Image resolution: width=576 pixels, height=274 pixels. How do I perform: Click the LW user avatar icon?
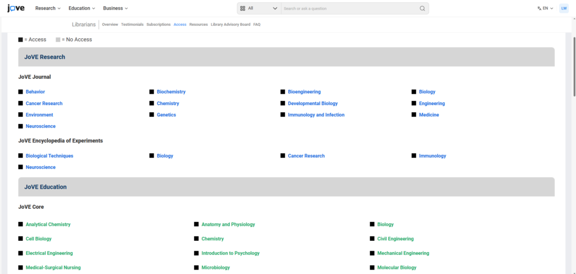[564, 8]
